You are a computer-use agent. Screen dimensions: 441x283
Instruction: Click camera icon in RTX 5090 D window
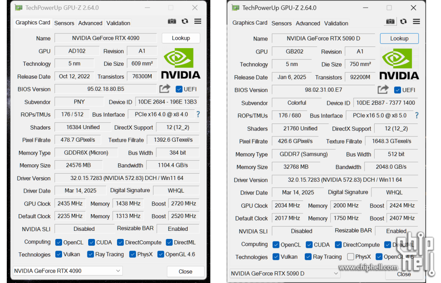390,22
